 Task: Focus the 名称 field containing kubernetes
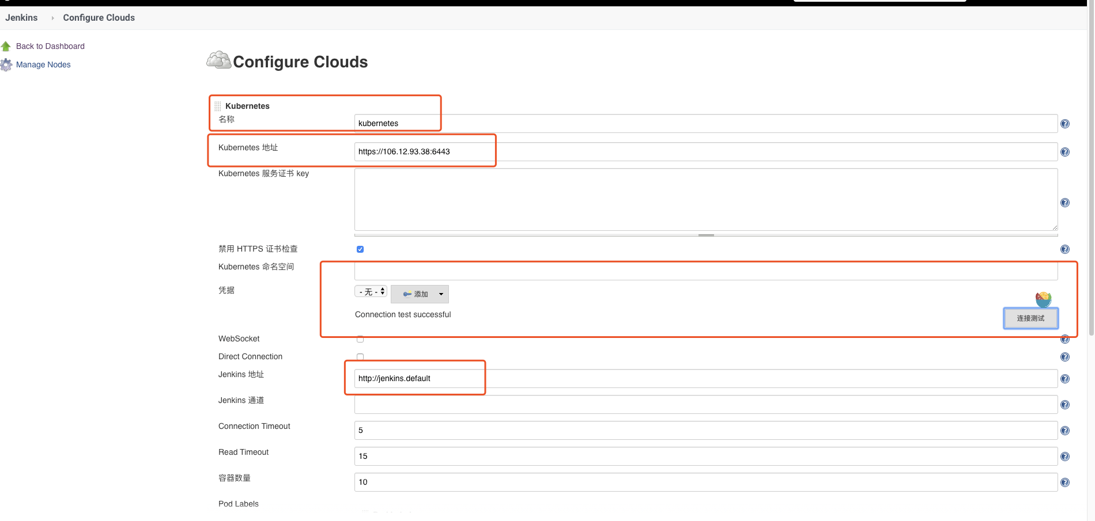click(x=706, y=123)
